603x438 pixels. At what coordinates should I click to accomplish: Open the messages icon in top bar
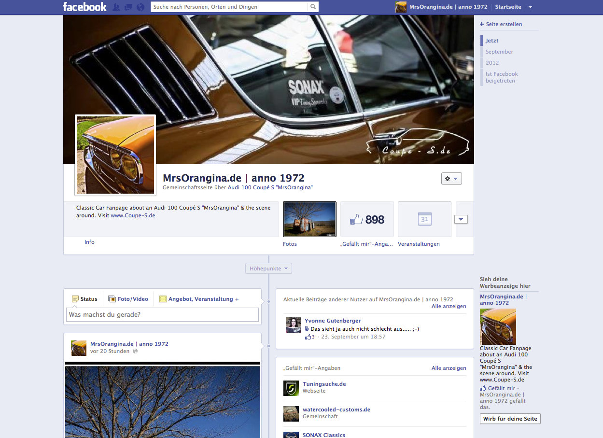128,7
